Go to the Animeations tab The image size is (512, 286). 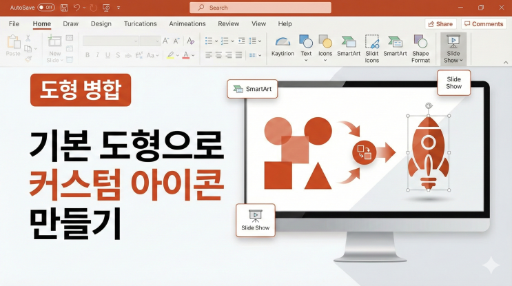[x=187, y=24]
